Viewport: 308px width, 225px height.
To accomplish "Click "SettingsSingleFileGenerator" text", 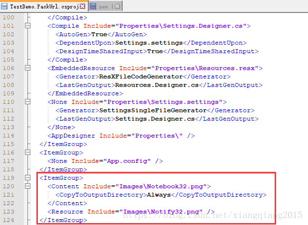I will 153,110.
